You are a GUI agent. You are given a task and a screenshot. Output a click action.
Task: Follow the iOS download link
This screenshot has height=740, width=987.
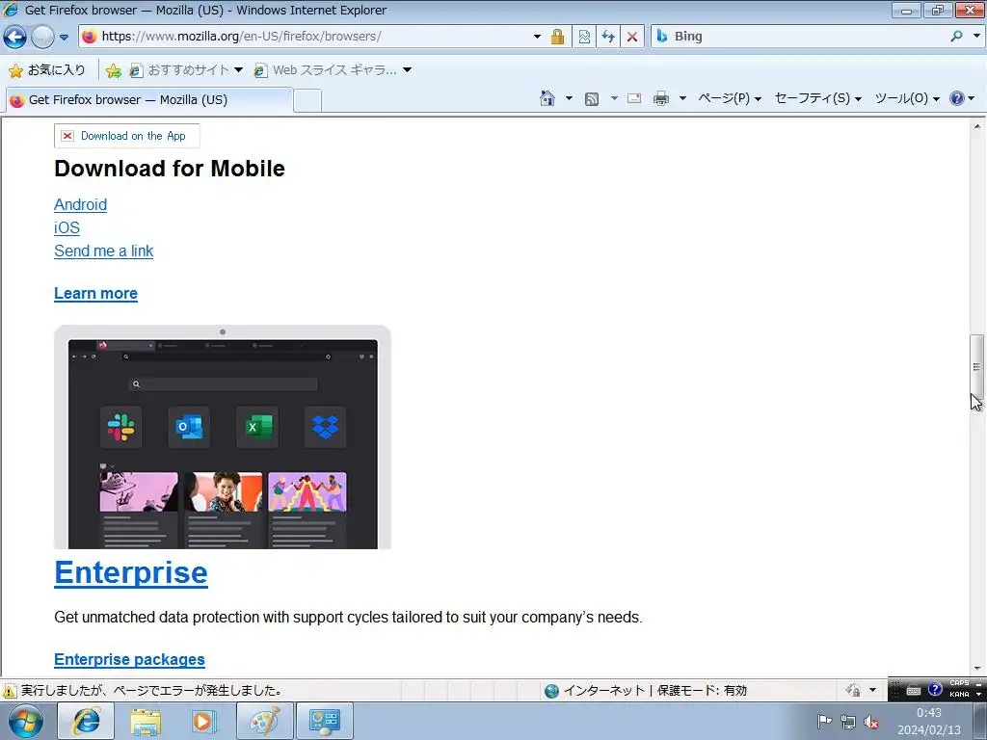(67, 227)
